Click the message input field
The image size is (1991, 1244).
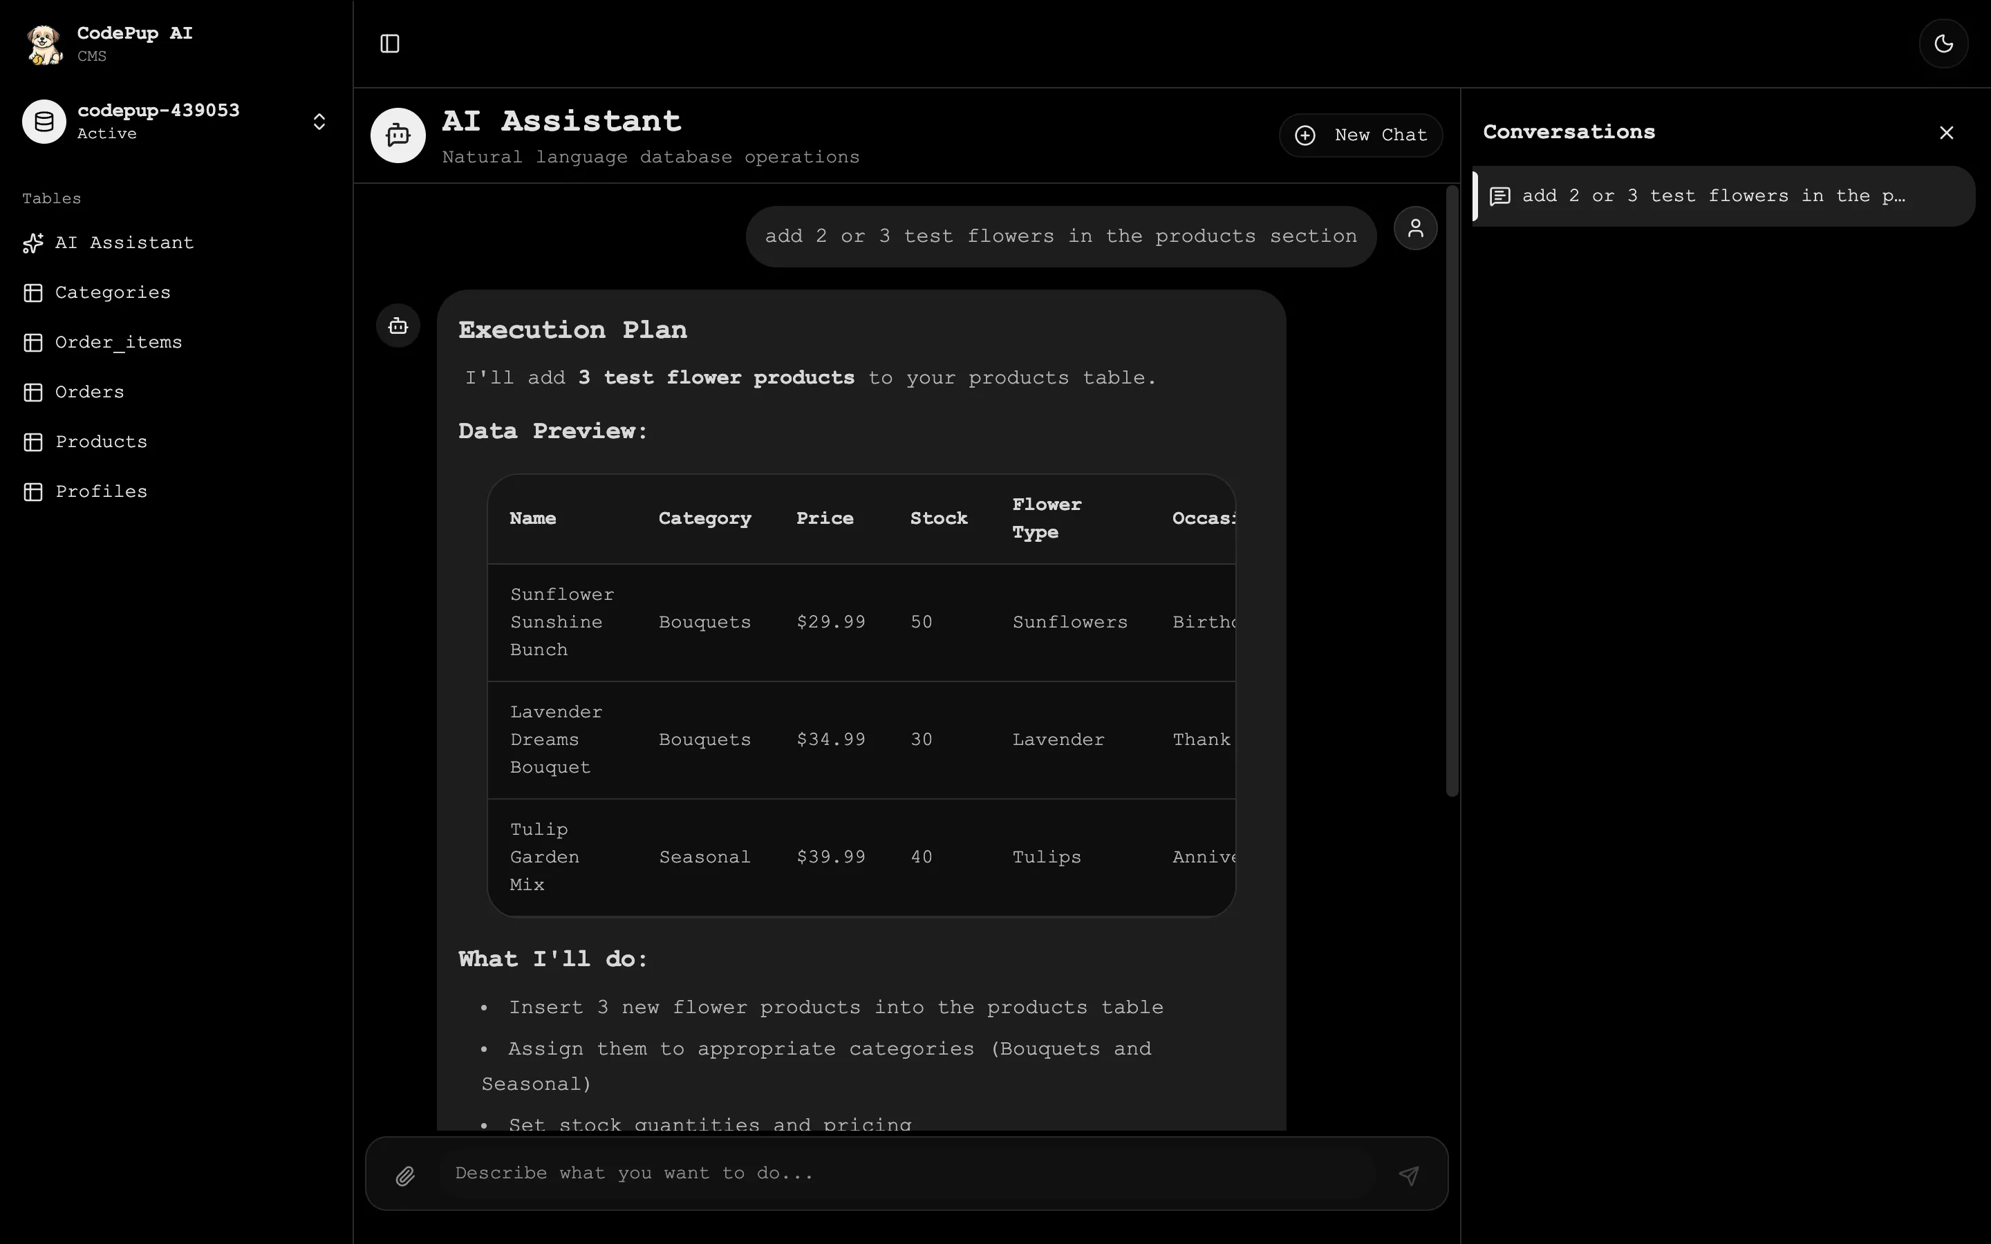coord(864,1174)
